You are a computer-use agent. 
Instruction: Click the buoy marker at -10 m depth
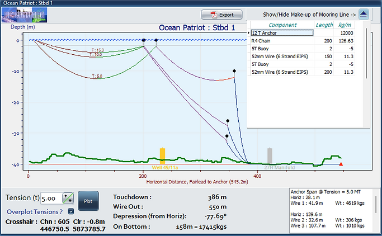coord(234,71)
